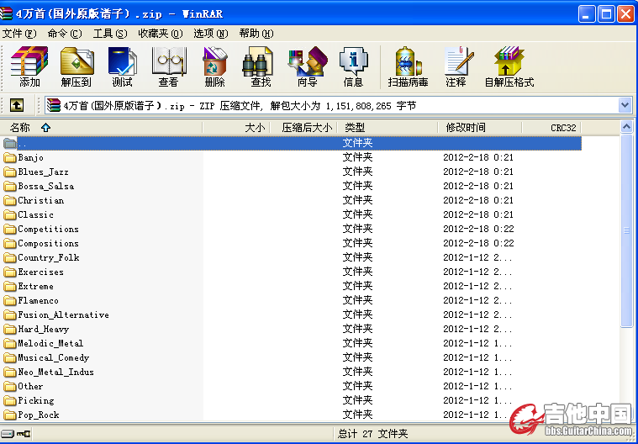Select the Flamenco folder name
Screen dimensions: 638x444
pos(39,300)
